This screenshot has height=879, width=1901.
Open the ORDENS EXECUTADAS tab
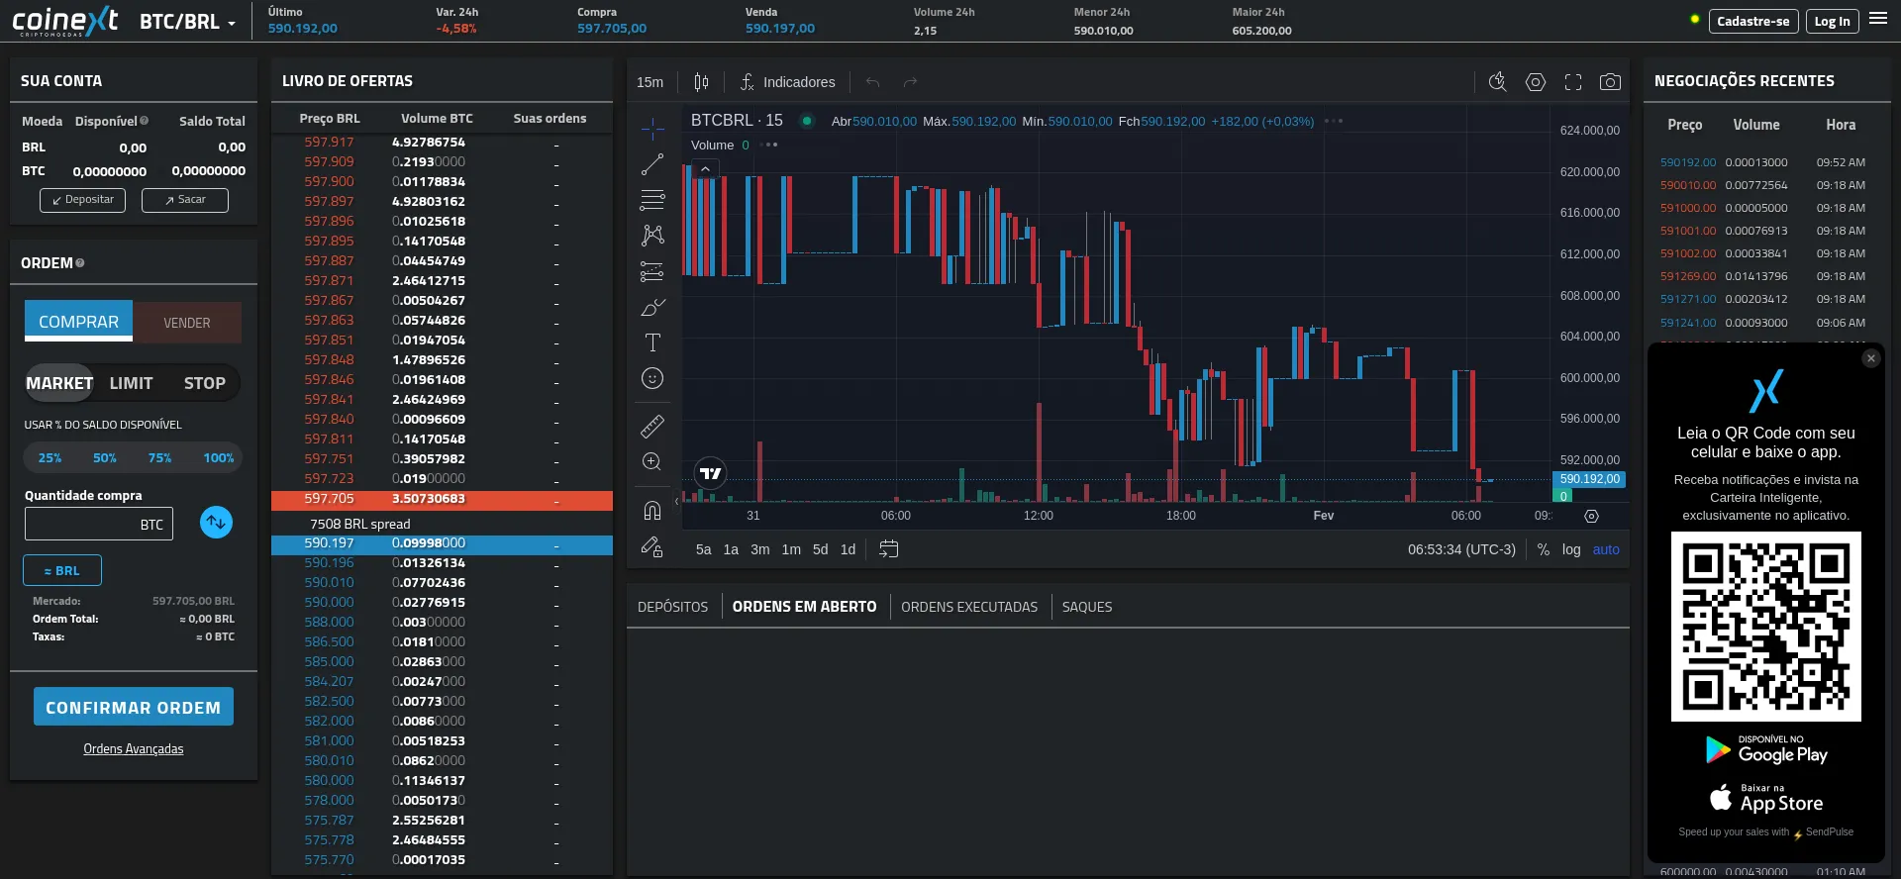pyautogui.click(x=969, y=607)
